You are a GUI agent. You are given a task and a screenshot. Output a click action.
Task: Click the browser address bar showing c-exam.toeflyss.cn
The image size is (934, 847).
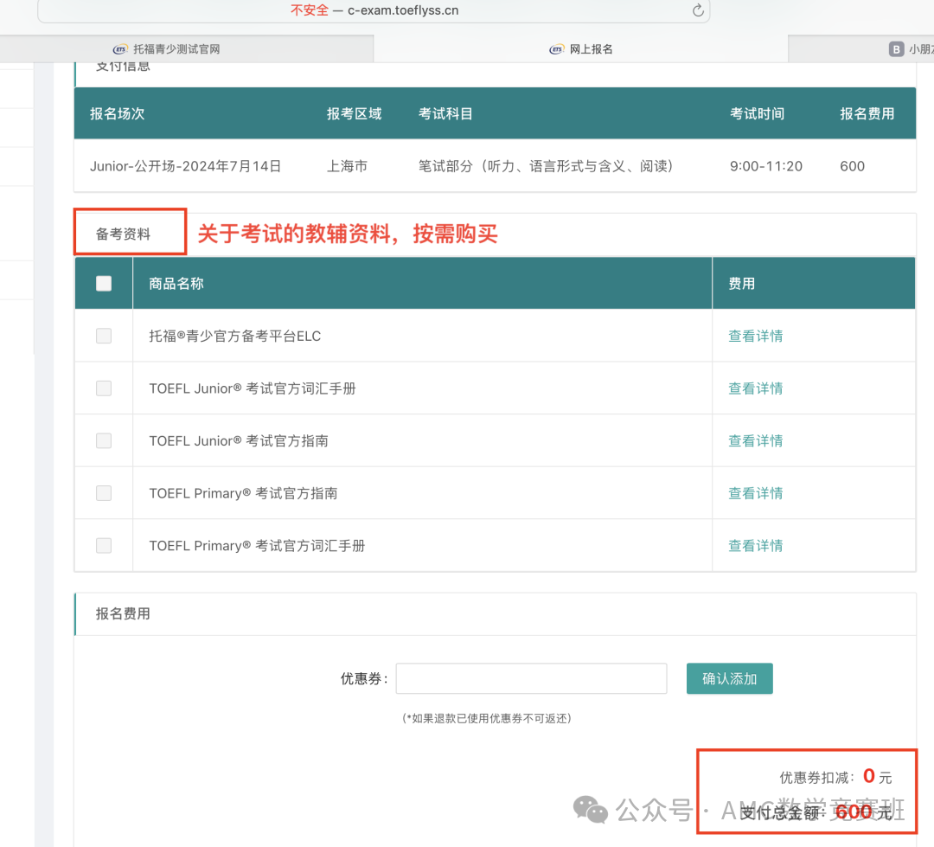[x=374, y=10]
